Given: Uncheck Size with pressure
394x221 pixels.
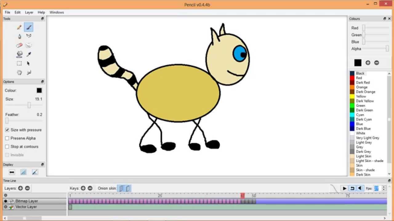Looking at the screenshot, I should tap(7, 130).
